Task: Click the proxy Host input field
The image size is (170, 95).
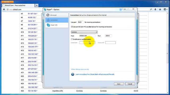Action: [87, 36]
